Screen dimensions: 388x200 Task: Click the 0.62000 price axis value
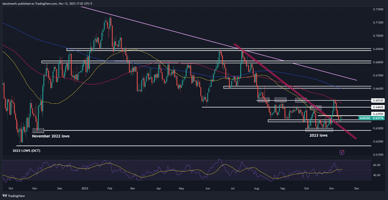coord(378,142)
